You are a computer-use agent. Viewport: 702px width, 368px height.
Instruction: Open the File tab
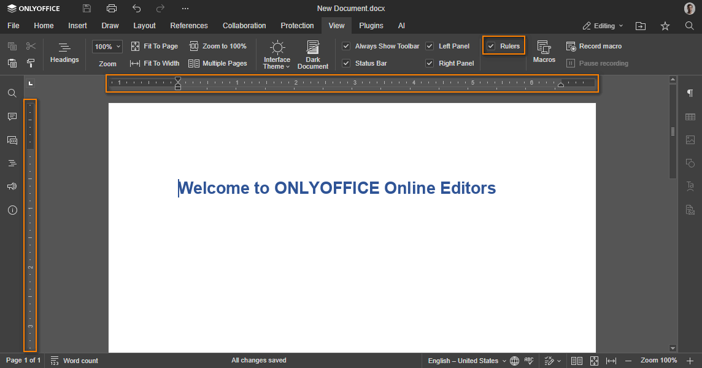pyautogui.click(x=13, y=26)
